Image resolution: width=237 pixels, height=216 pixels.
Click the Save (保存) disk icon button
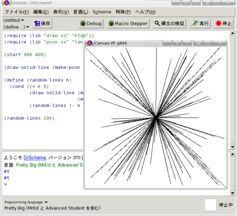[x=42, y=24]
